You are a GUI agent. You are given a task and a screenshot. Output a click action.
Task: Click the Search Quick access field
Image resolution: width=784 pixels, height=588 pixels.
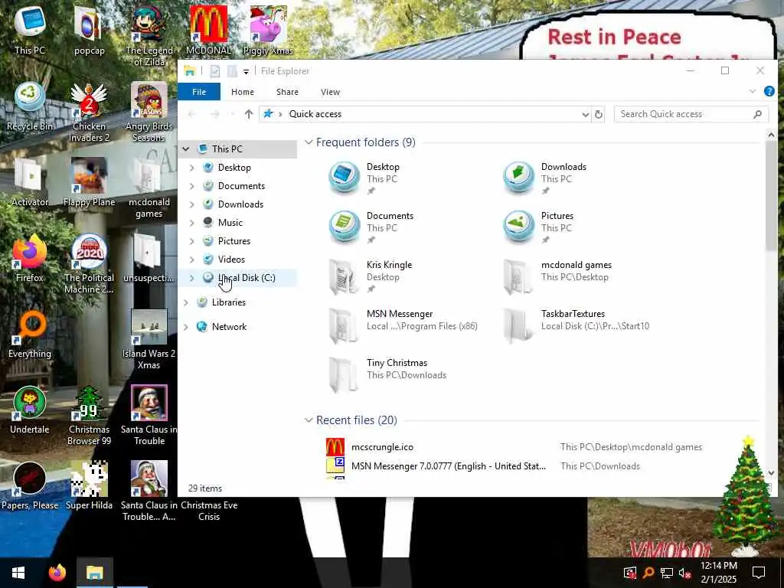pyautogui.click(x=691, y=115)
